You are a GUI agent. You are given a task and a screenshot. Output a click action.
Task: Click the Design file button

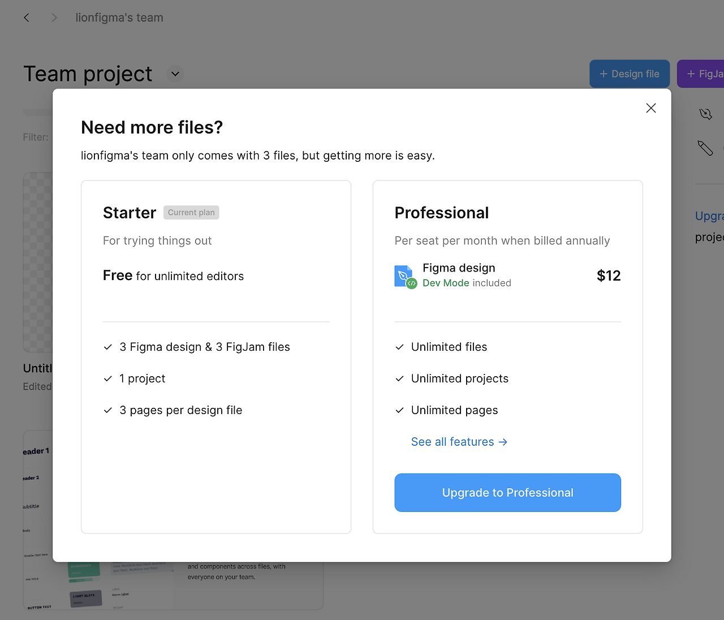pos(630,74)
